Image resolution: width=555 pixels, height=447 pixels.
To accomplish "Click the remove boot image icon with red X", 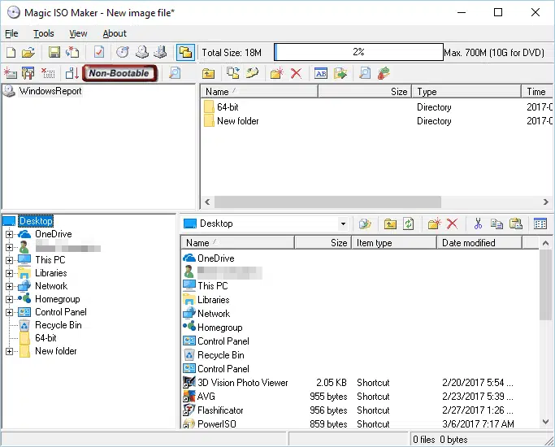I will tap(47, 73).
